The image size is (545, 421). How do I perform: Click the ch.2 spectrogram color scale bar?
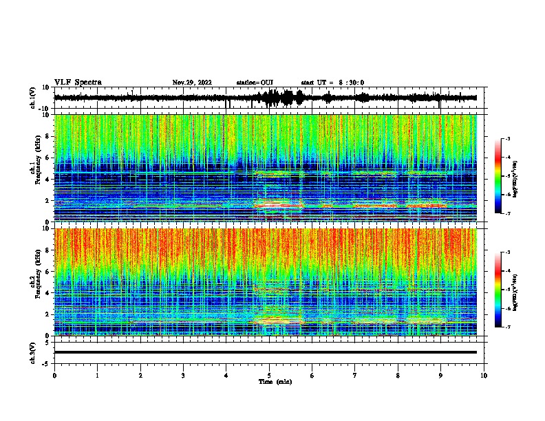coord(498,290)
